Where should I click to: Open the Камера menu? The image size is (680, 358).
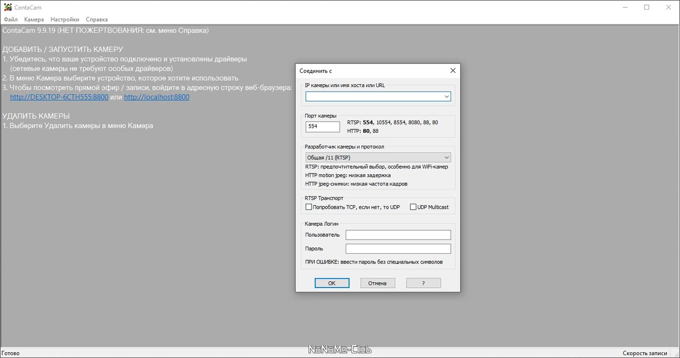(x=34, y=19)
